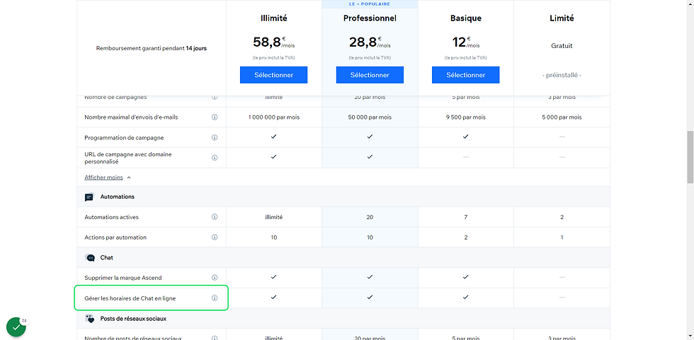
Task: Click Programmation de campagne label
Action: (x=124, y=138)
